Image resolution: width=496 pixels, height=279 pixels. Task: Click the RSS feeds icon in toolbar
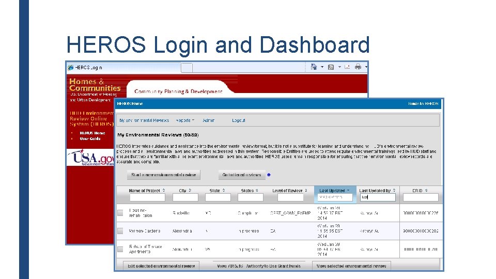click(x=331, y=67)
